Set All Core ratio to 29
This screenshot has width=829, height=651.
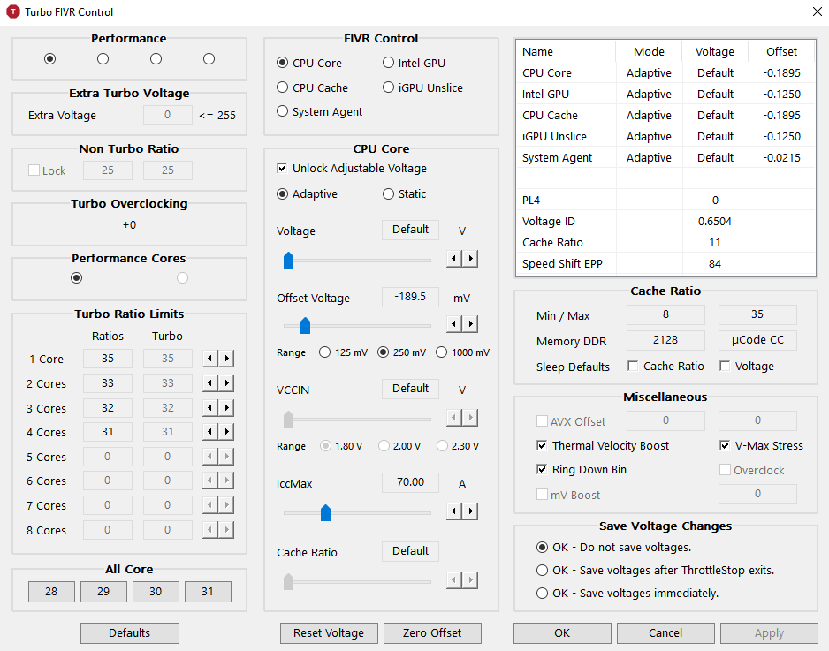pos(103,591)
